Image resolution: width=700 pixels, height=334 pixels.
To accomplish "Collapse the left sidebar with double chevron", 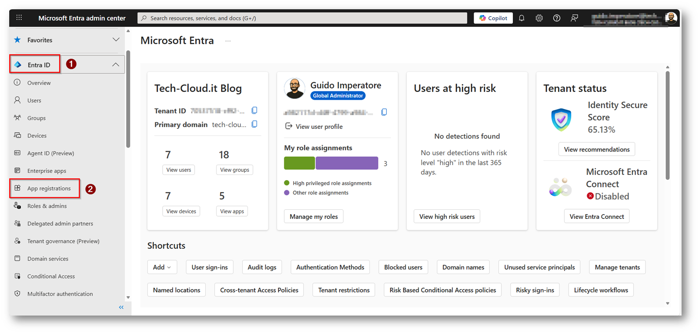I will pyautogui.click(x=121, y=307).
